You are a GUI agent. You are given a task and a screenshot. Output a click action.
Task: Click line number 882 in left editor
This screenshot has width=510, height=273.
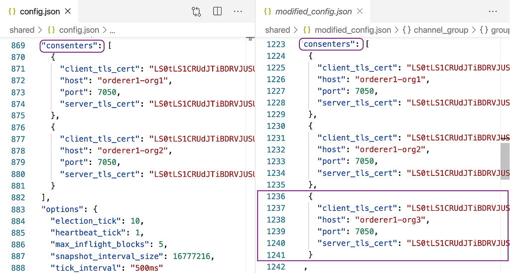coord(18,198)
